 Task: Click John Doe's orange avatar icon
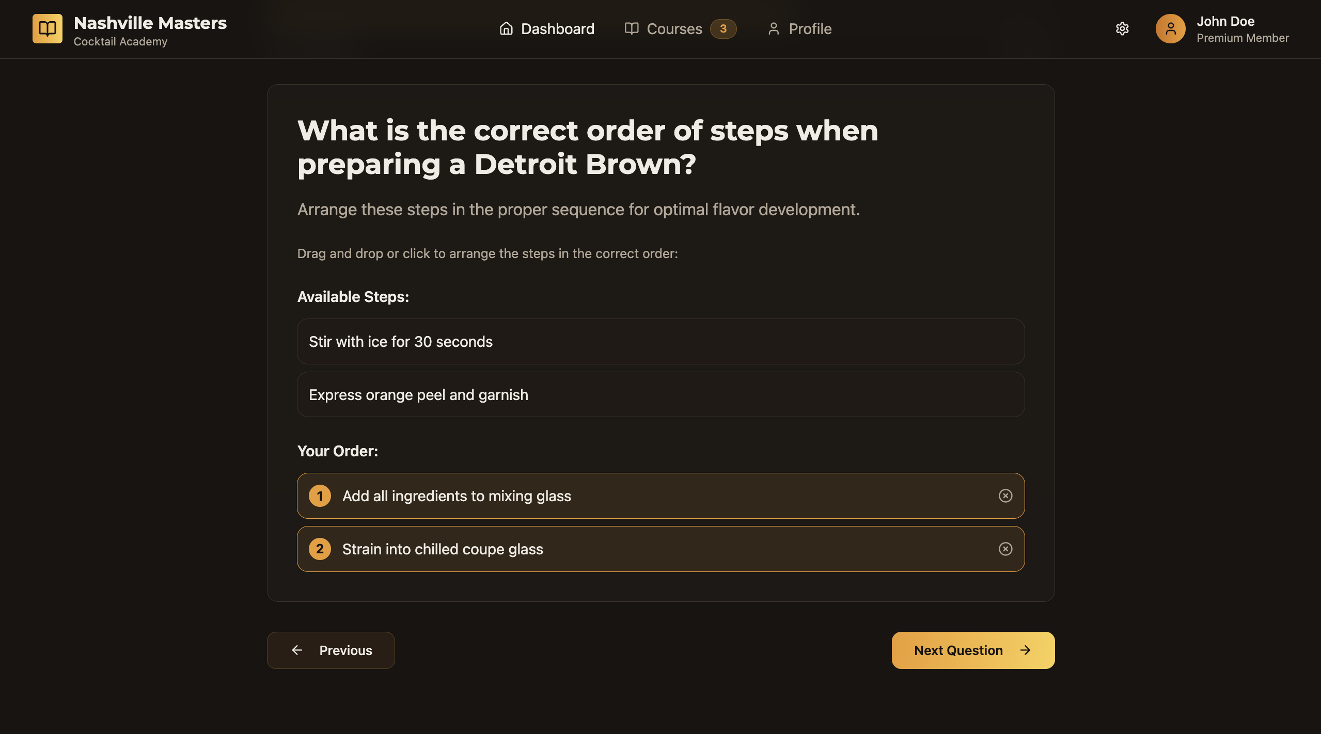tap(1170, 28)
